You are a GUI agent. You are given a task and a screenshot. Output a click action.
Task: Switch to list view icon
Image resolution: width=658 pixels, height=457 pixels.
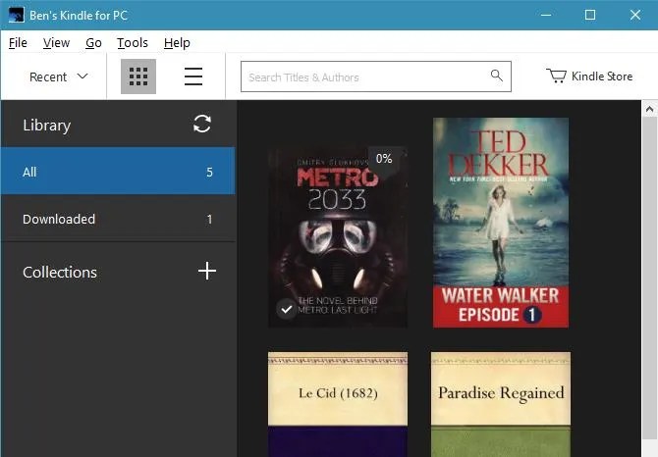click(x=193, y=76)
